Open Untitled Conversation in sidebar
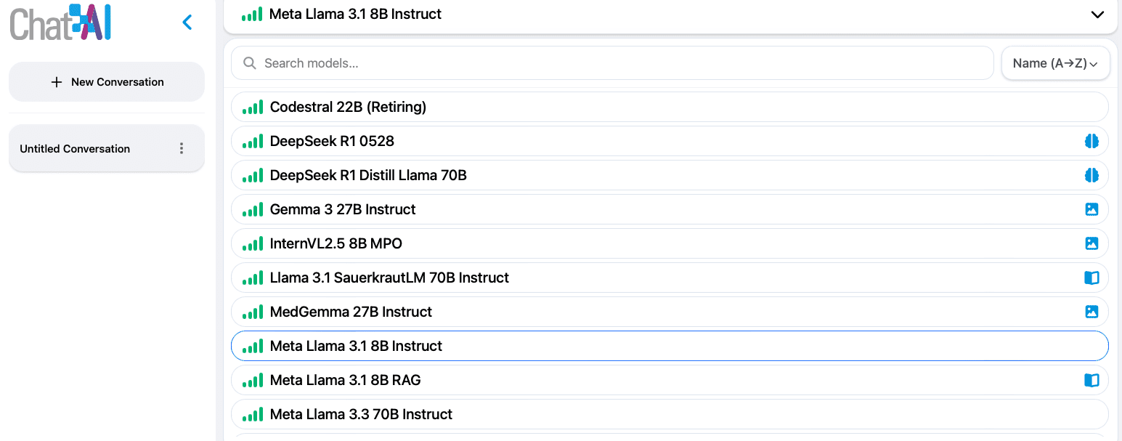The image size is (1122, 441). click(x=107, y=148)
